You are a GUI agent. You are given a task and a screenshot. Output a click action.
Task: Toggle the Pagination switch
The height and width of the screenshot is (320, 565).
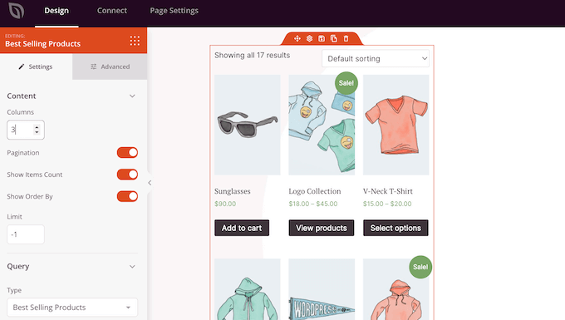(x=127, y=152)
